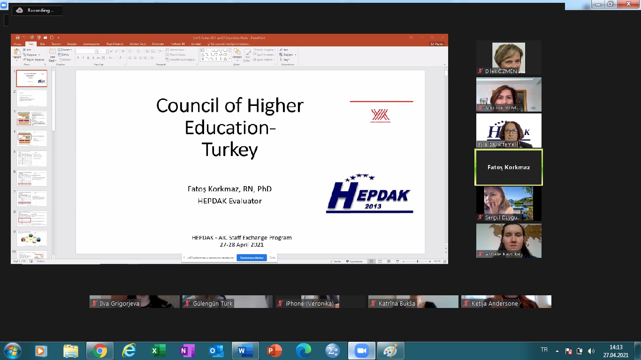Open the Acrobat ribbon tab

click(196, 44)
